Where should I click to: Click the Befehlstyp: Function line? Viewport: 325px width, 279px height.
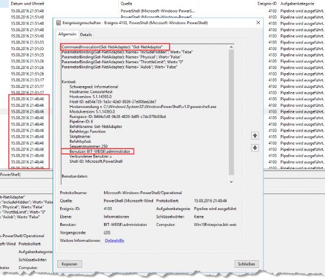87,132
